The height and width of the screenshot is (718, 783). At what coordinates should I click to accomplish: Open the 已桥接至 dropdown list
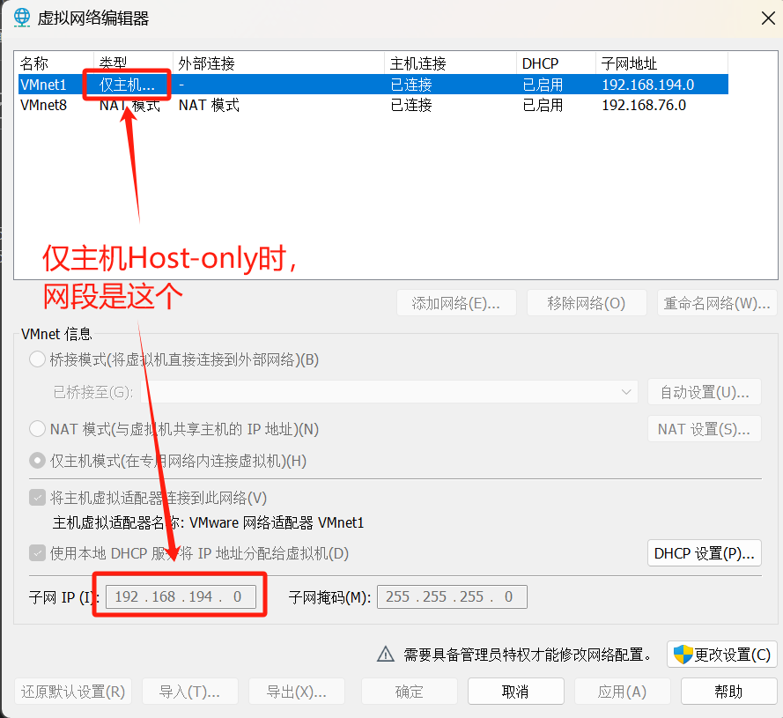389,392
